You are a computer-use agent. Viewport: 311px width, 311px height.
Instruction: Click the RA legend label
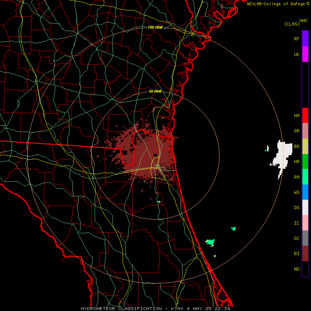tap(296, 177)
